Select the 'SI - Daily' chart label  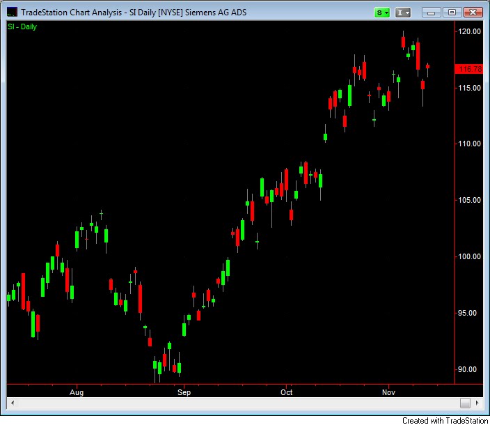(x=22, y=27)
